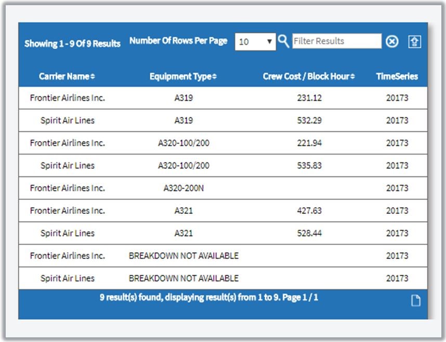Viewport: 446px width, 342px height.
Task: Click the magnifying glass search icon
Action: pyautogui.click(x=283, y=41)
